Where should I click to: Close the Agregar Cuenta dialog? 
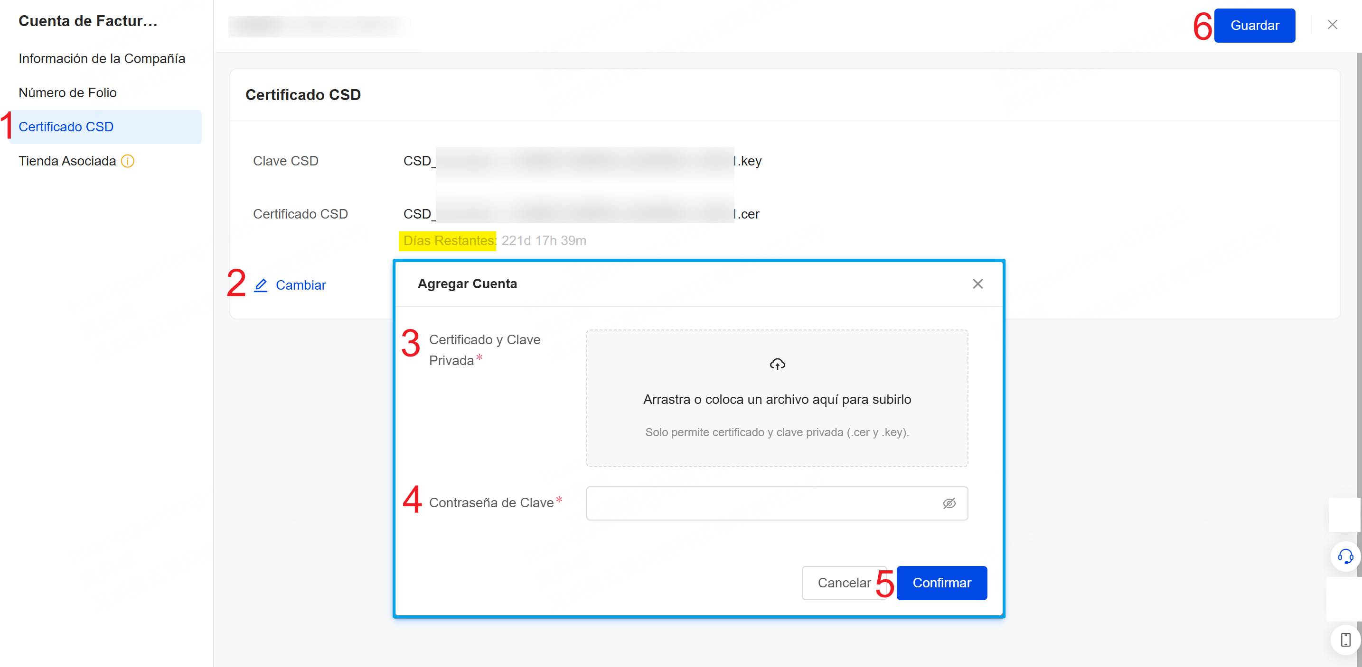point(977,284)
